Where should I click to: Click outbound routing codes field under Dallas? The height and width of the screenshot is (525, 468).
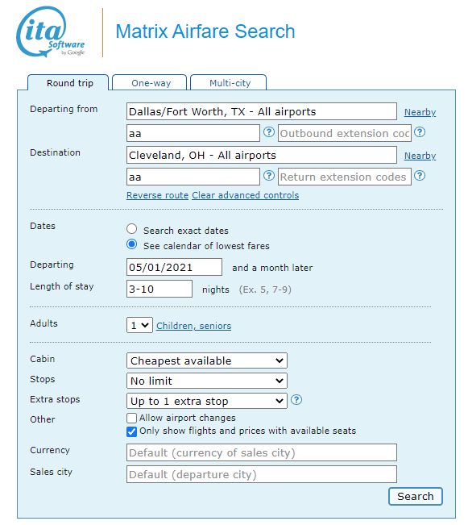(193, 133)
